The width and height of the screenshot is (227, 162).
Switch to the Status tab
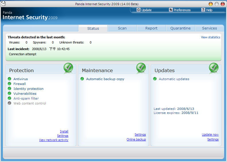pos(93,28)
